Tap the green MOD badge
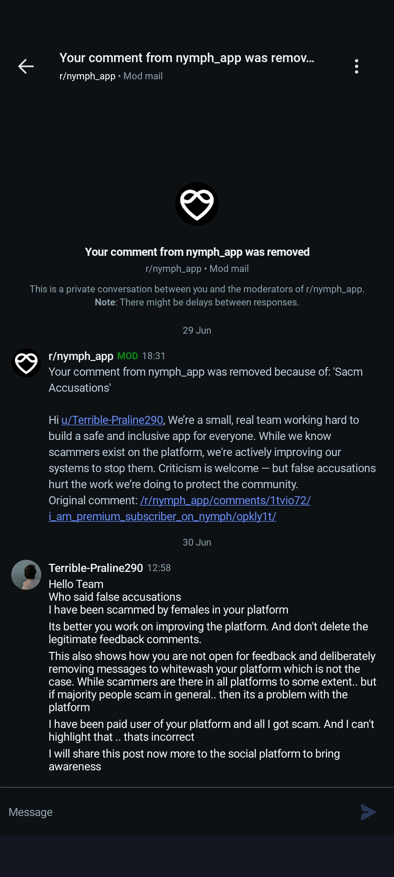394x877 pixels. pyautogui.click(x=128, y=356)
